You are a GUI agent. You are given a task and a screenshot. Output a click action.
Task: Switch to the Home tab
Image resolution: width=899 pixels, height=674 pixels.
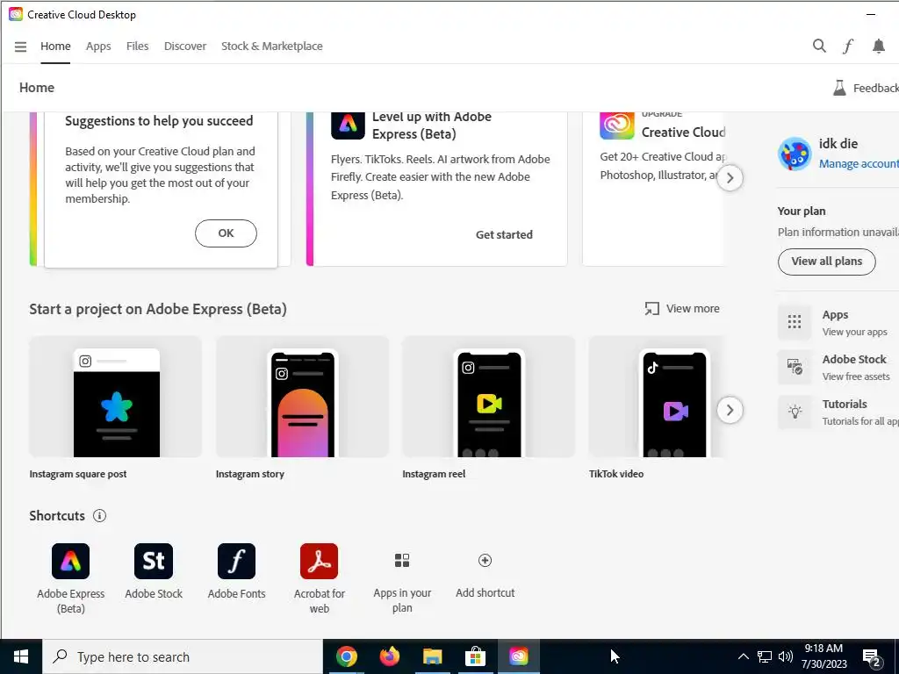(x=55, y=46)
